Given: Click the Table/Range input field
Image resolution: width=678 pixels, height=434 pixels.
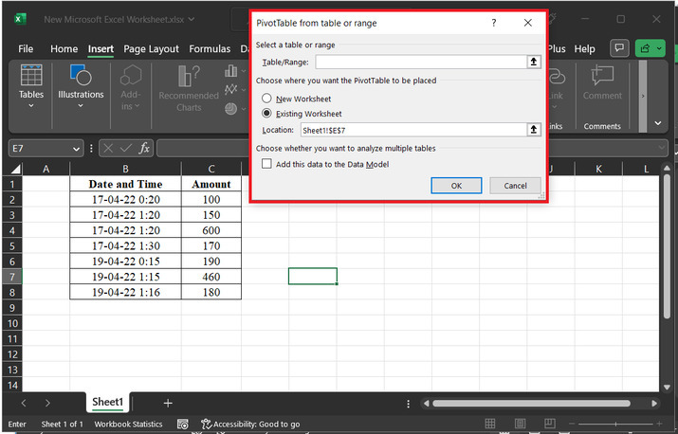Looking at the screenshot, I should point(412,62).
